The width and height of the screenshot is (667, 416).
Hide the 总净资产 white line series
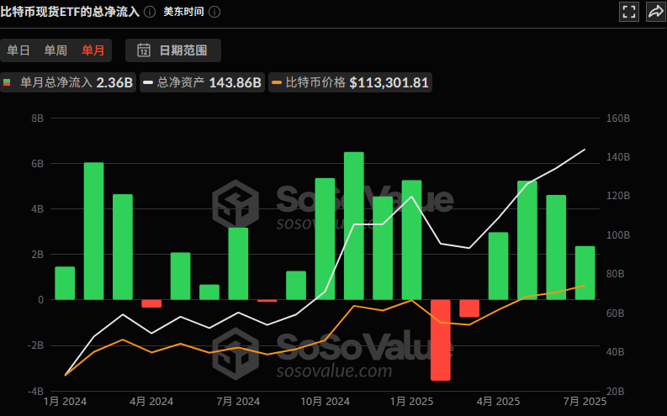[x=203, y=82]
